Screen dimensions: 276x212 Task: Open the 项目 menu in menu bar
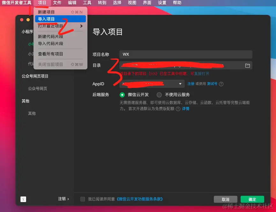pyautogui.click(x=42, y=3)
